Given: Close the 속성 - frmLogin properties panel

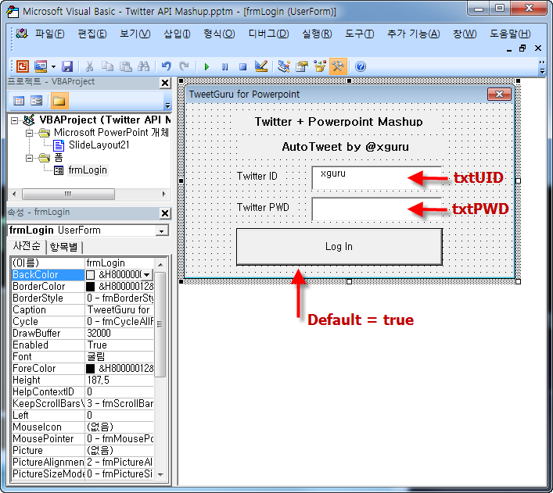Looking at the screenshot, I should pos(165,213).
